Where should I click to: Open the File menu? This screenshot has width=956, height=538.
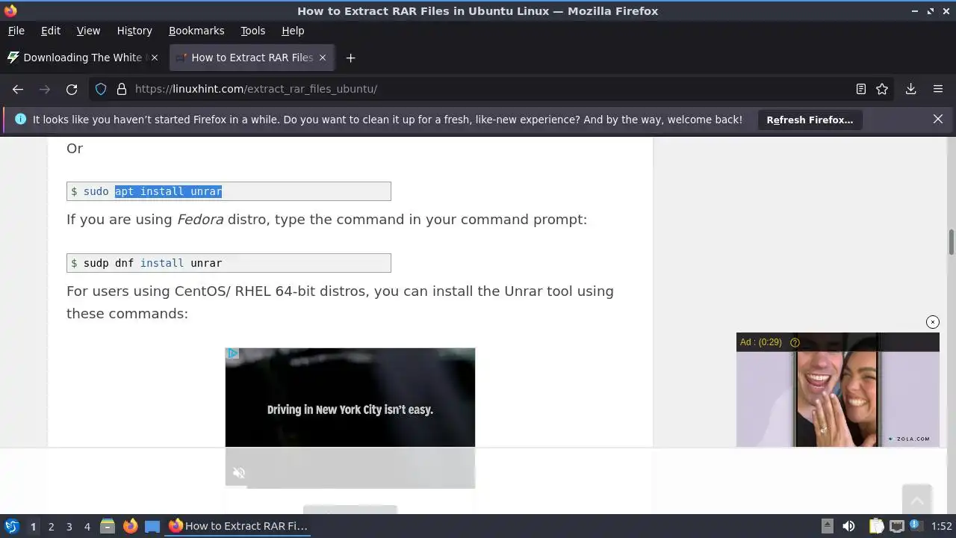click(16, 31)
